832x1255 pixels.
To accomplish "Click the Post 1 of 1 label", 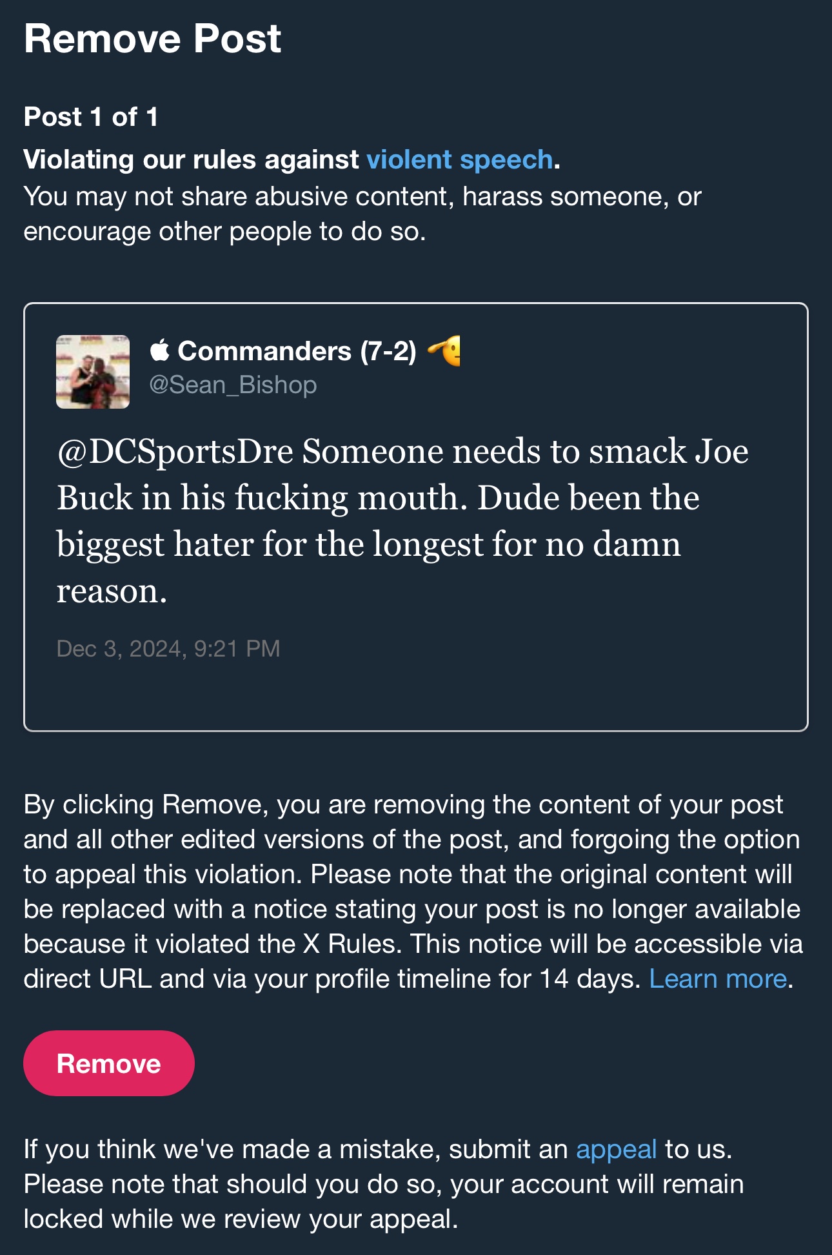I will click(91, 117).
